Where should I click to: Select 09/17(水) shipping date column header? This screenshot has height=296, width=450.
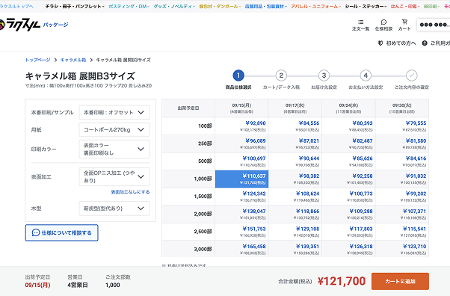tap(295, 108)
